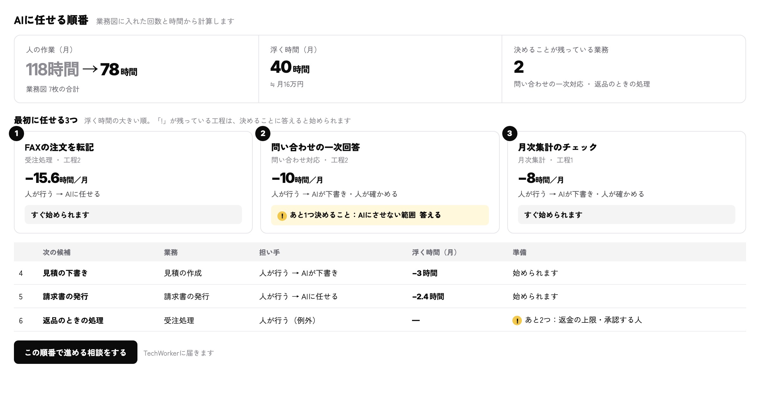Click 答える link in yellow notice

[x=430, y=215]
